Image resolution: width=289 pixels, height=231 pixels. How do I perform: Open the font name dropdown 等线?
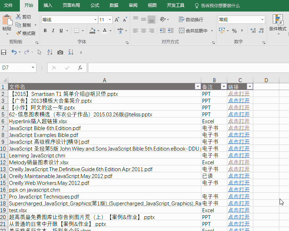pyautogui.click(x=95, y=20)
